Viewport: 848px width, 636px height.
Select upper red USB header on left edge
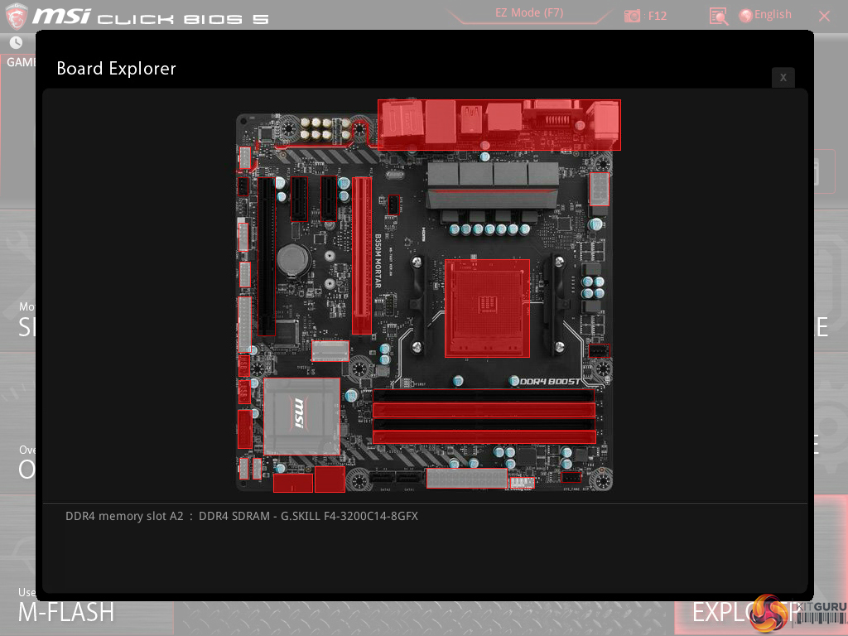244,365
